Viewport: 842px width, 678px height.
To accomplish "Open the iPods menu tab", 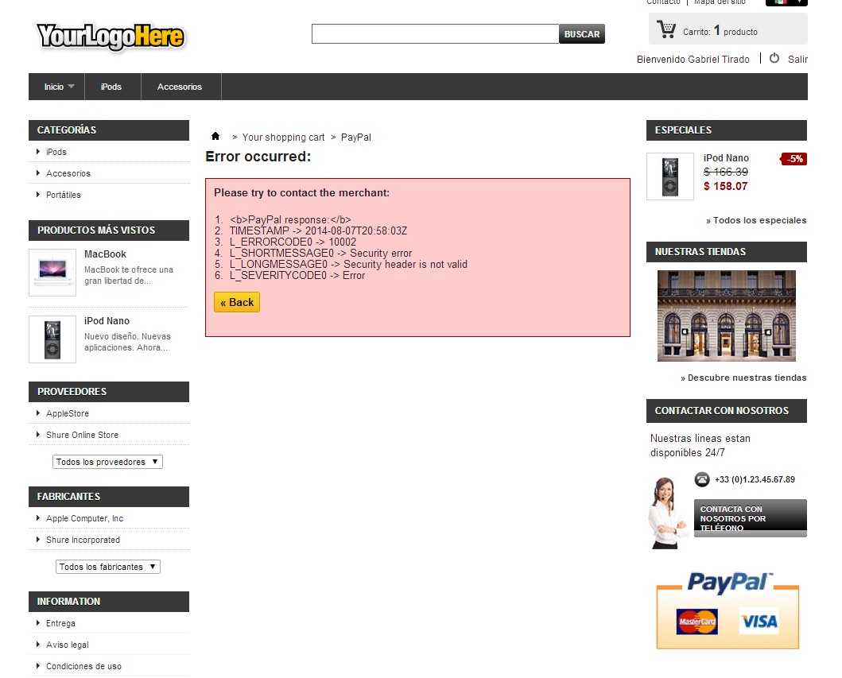I will coord(111,87).
